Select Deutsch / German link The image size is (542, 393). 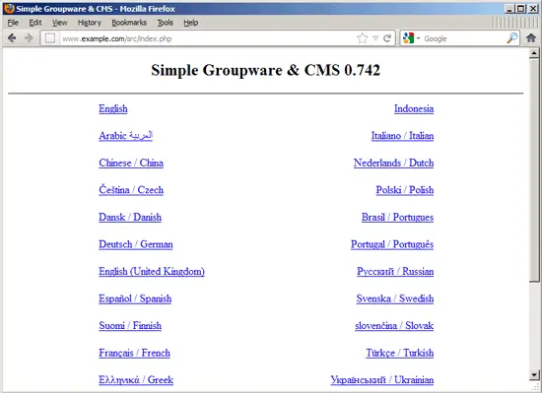pos(136,244)
